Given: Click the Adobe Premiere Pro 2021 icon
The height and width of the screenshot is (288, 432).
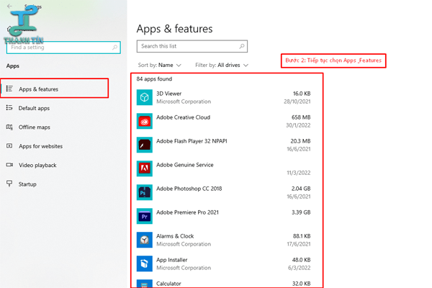Looking at the screenshot, I should 145,216.
